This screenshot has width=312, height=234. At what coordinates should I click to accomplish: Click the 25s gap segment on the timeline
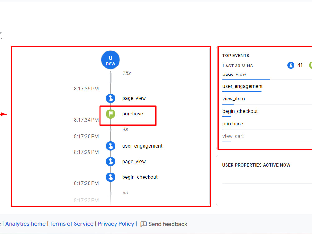pos(110,78)
